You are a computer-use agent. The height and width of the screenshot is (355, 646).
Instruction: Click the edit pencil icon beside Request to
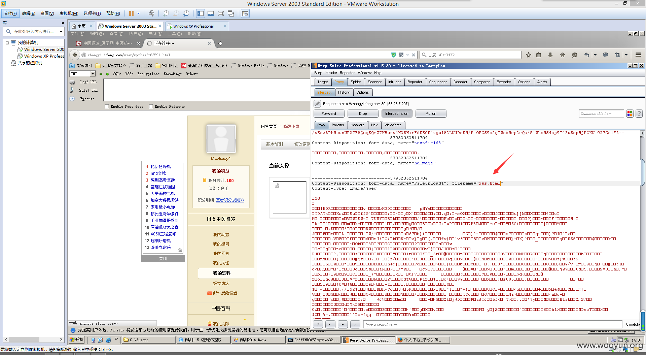[x=317, y=104]
